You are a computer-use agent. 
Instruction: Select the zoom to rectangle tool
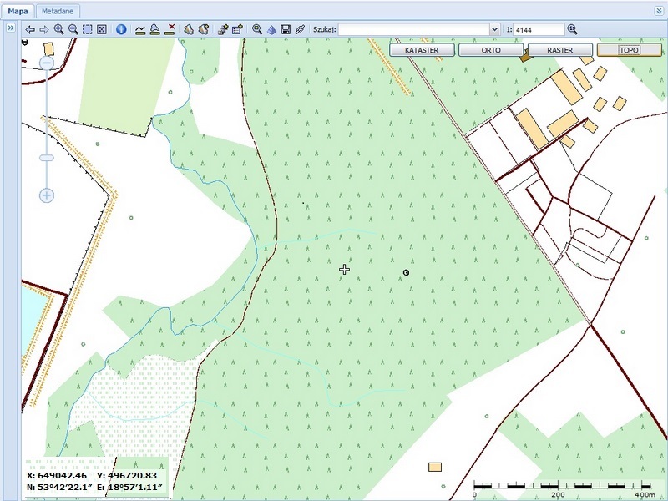[88, 29]
